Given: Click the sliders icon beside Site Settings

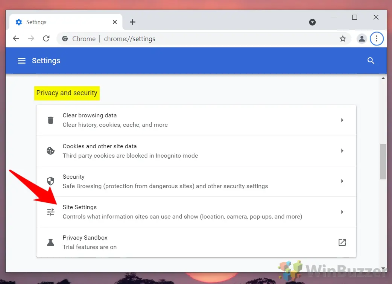Looking at the screenshot, I should click(51, 212).
